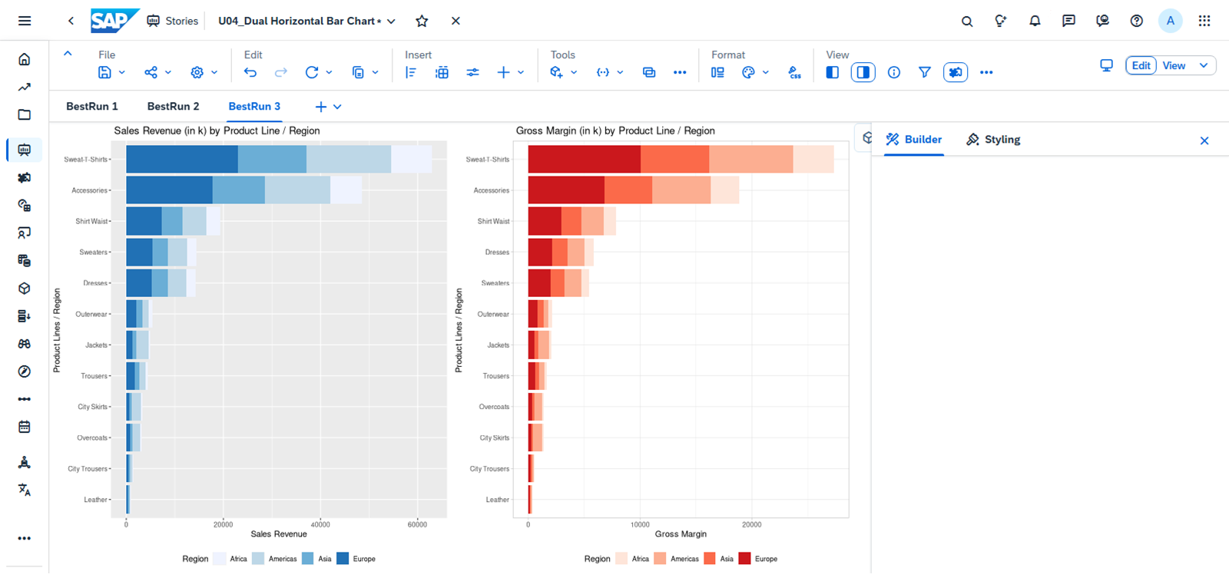Select the Sales Revenue chart title
1229x581 pixels.
click(x=217, y=131)
